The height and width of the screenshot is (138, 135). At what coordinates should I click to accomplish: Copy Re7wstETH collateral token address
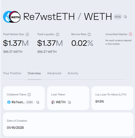pyautogui.click(x=38, y=102)
